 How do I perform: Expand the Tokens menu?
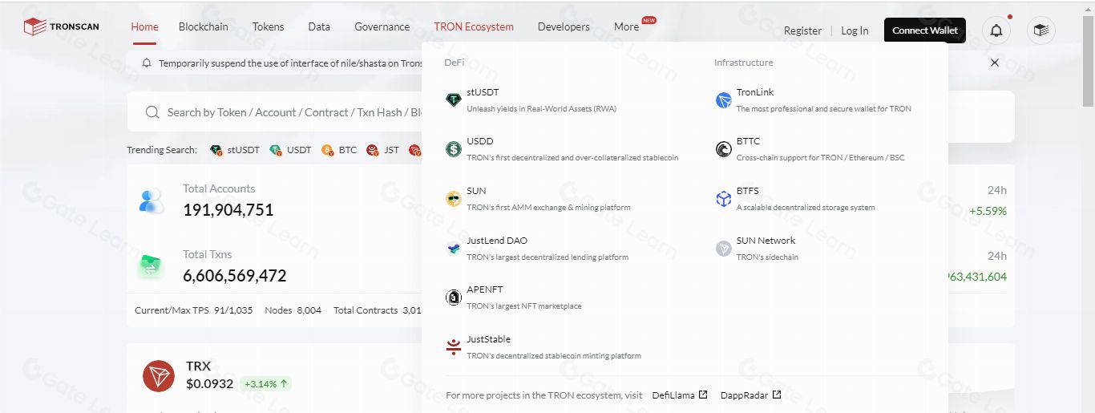click(268, 26)
